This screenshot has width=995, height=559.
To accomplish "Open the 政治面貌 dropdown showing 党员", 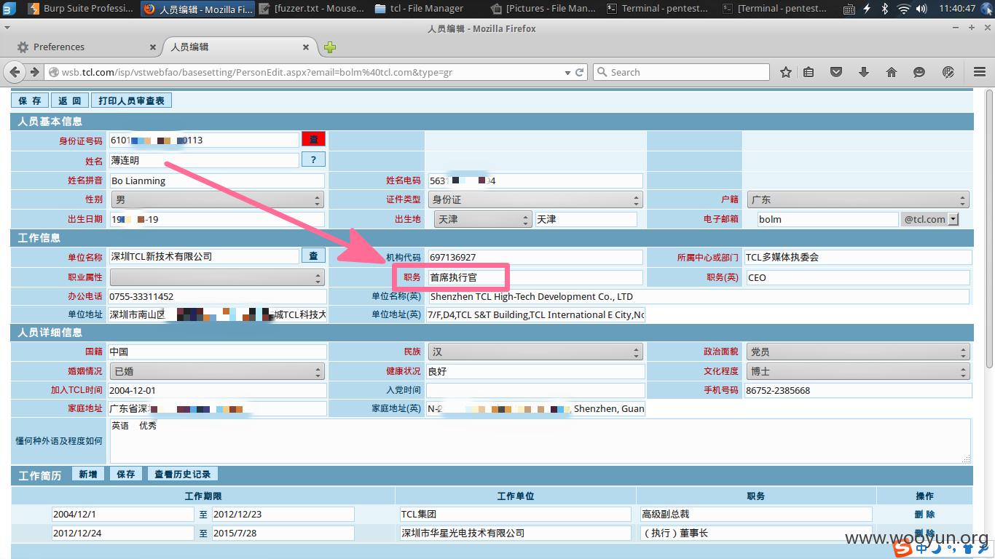I will [858, 352].
